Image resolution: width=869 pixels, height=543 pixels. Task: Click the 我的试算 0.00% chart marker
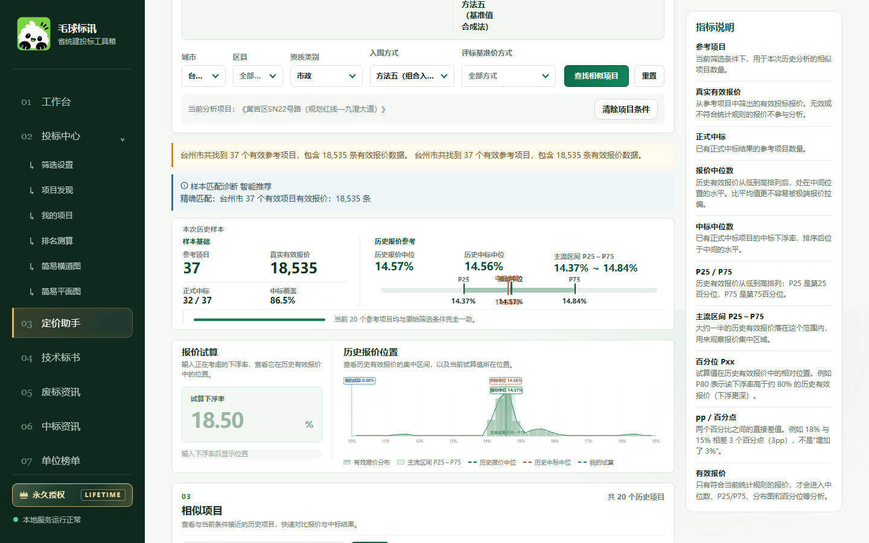point(360,381)
